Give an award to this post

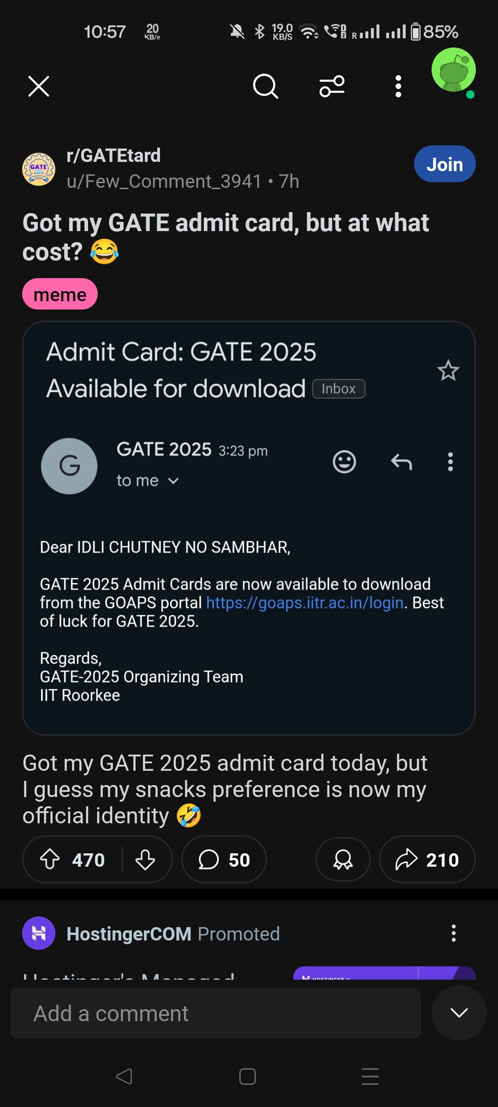(343, 860)
